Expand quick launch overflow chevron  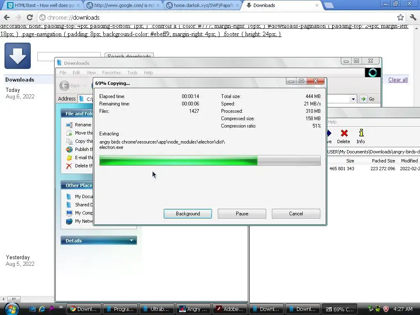(61, 307)
